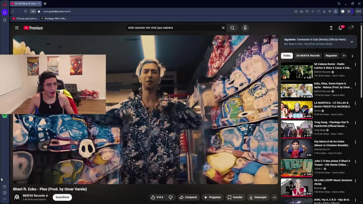Click the YouTube search box
Image resolution: width=363 pixels, height=204 pixels.
click(173, 28)
